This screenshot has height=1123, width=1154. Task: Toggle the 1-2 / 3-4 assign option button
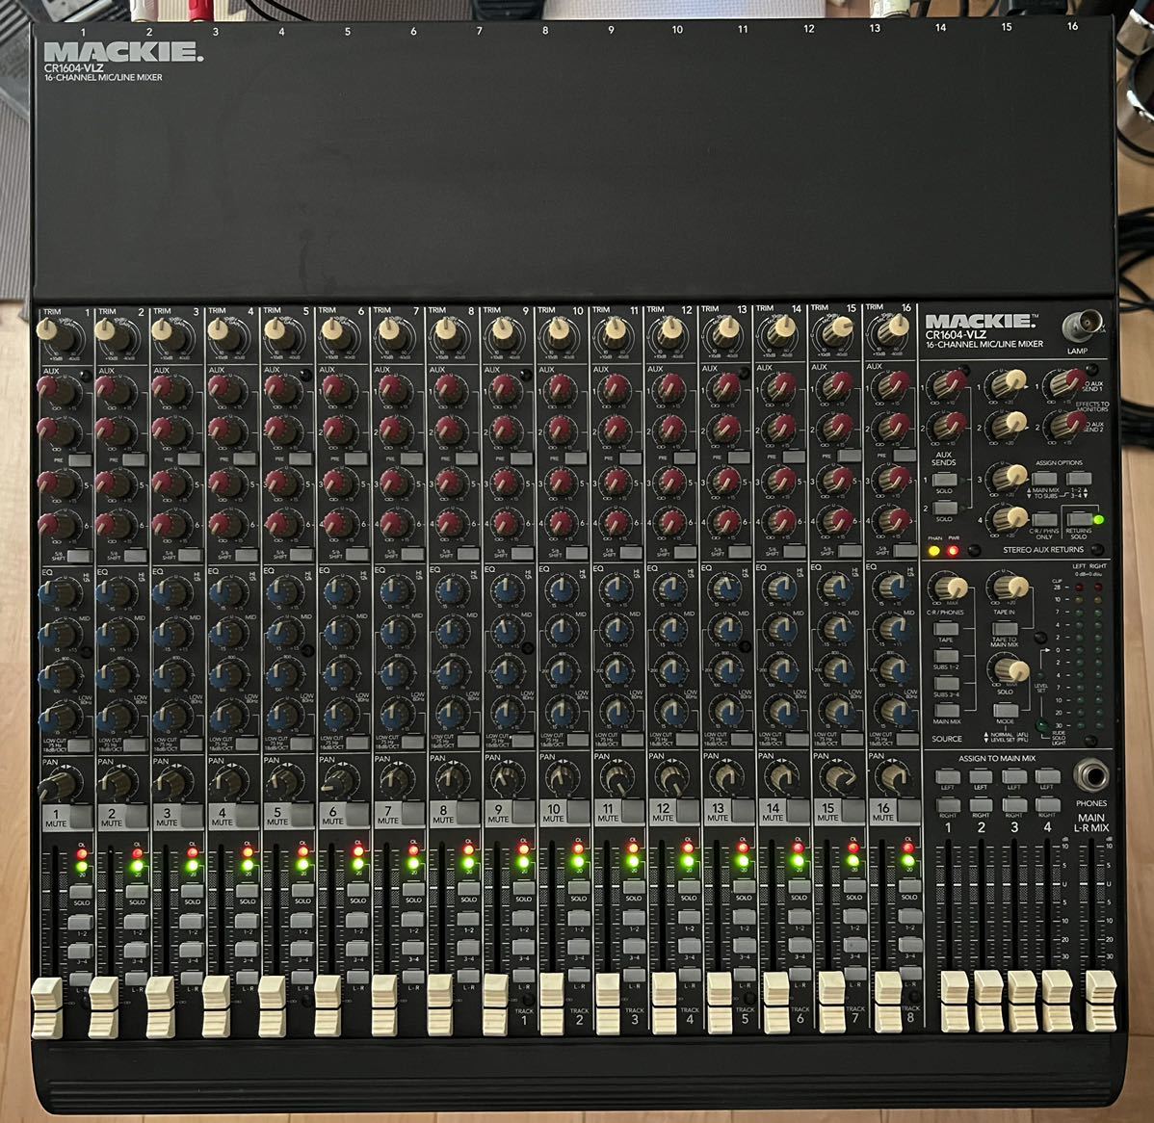(1079, 479)
